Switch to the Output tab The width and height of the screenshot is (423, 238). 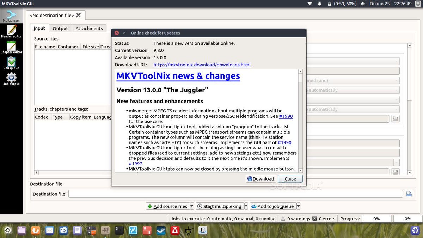60,29
